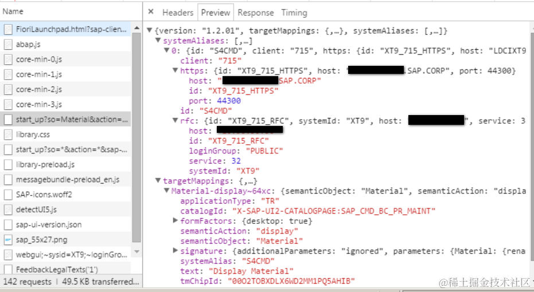The width and height of the screenshot is (534, 292).
Task: Click the text "Display Material" value
Action: [x=251, y=271]
